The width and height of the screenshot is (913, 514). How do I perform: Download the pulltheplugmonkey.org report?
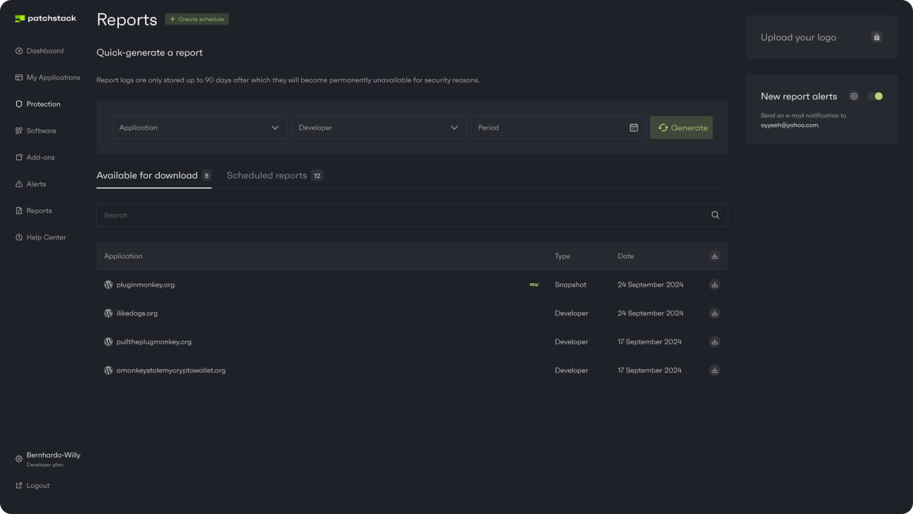point(714,342)
